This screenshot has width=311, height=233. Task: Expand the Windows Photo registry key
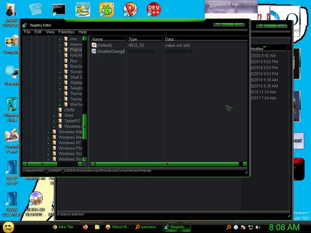tap(48, 148)
